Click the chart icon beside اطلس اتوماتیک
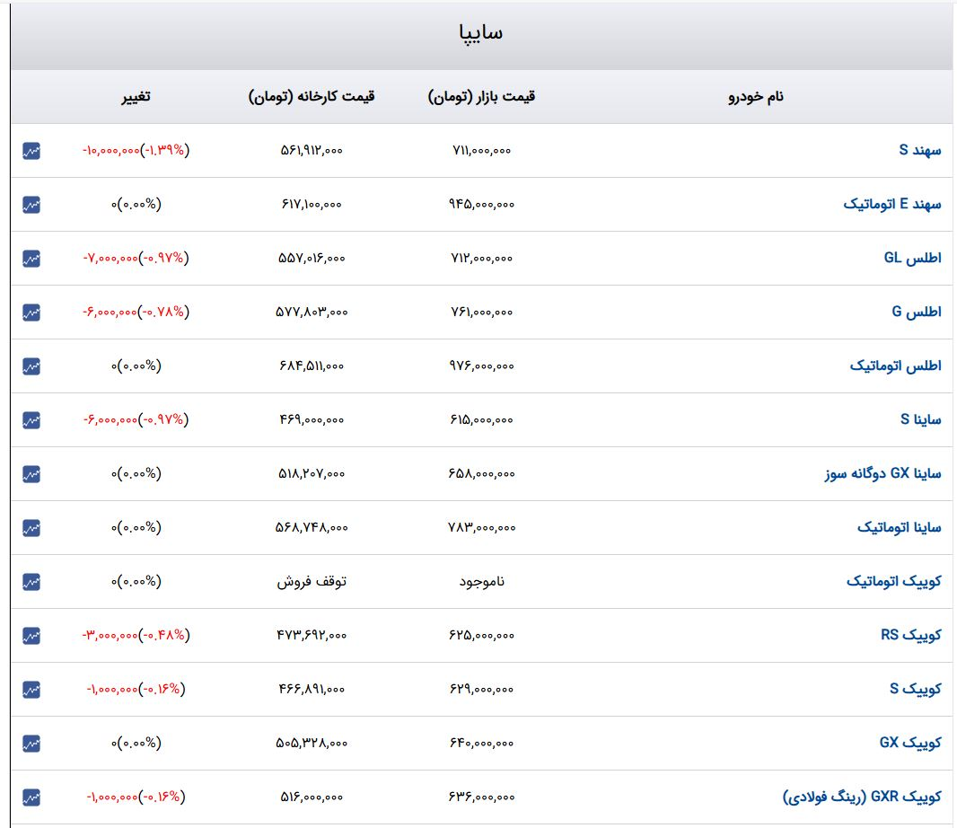The width and height of the screenshot is (957, 828). click(31, 366)
